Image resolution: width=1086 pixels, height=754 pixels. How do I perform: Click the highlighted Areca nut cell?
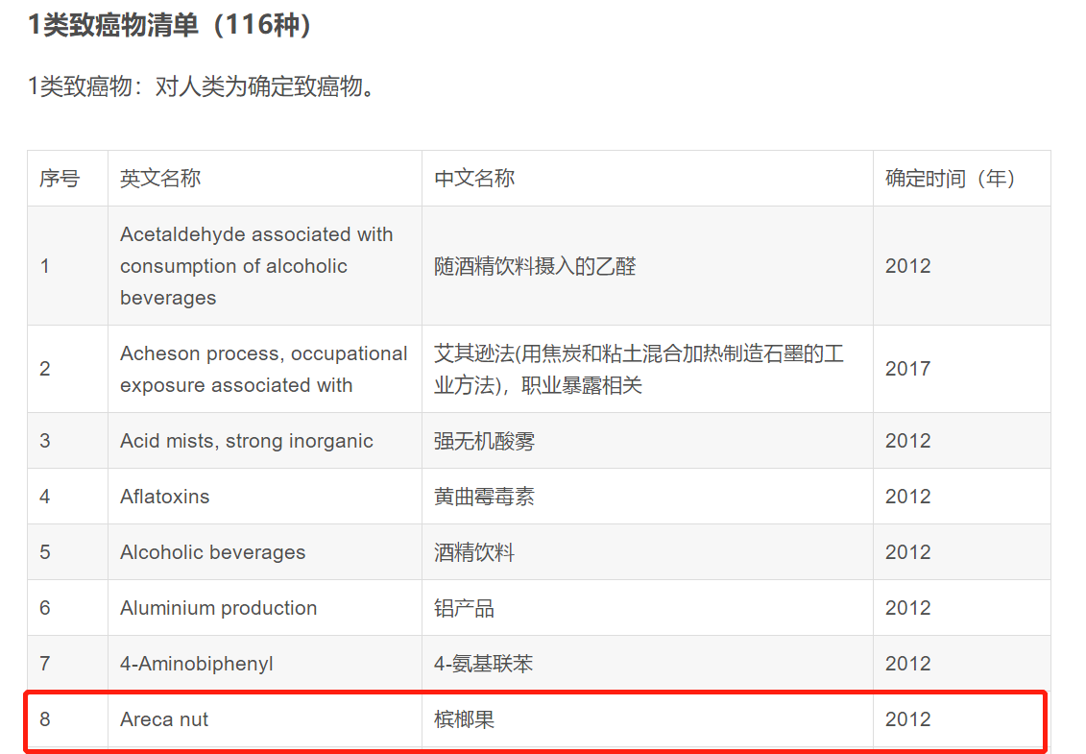pos(164,719)
